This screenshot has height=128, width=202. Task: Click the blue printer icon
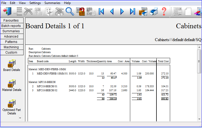[154, 11]
